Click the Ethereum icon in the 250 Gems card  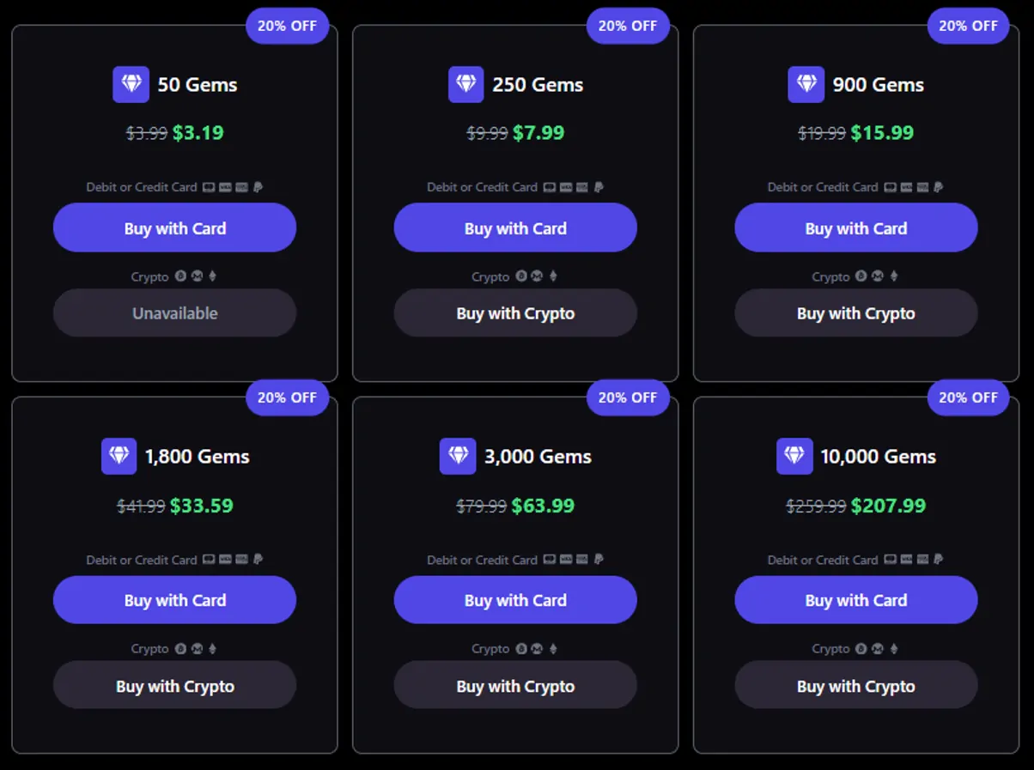click(x=553, y=276)
